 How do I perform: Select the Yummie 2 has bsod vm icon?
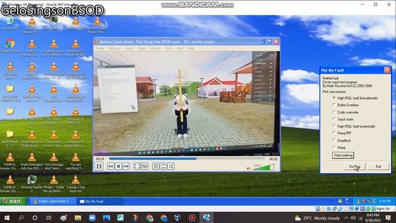75,184
